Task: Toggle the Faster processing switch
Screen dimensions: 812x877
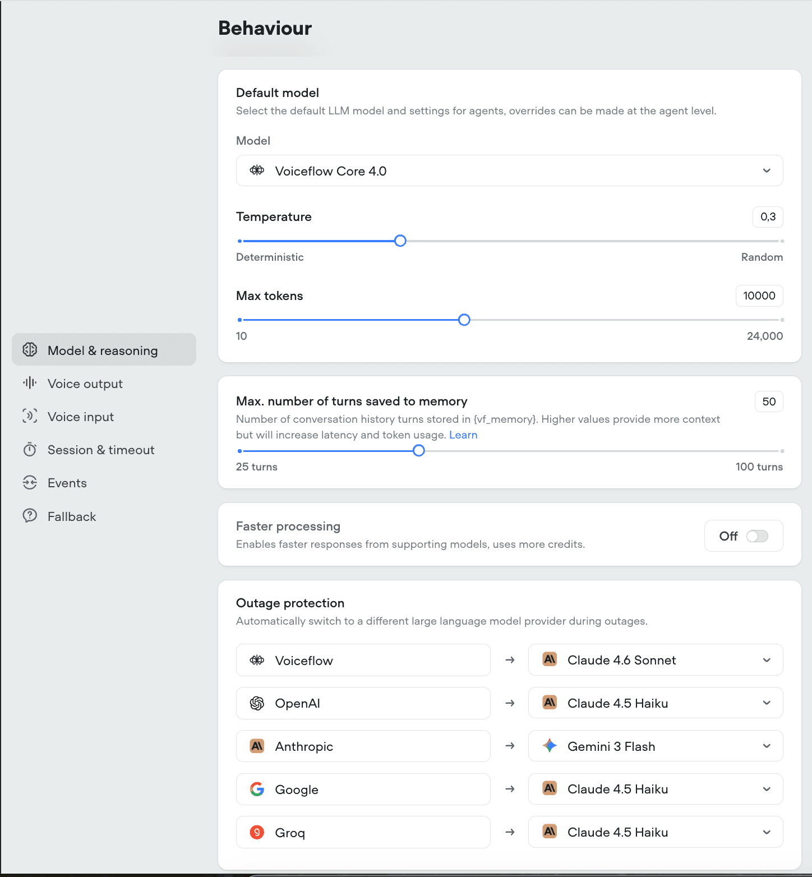Action: click(757, 536)
